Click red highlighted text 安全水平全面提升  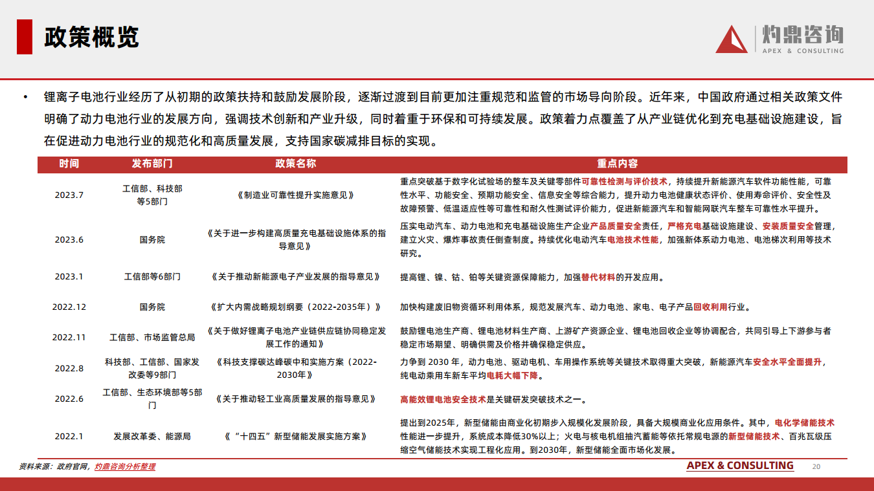[x=787, y=362]
